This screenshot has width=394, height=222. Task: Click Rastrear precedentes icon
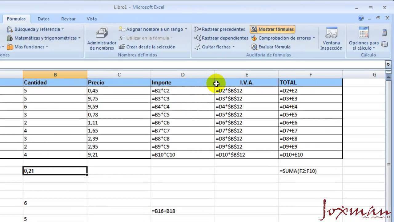197,29
